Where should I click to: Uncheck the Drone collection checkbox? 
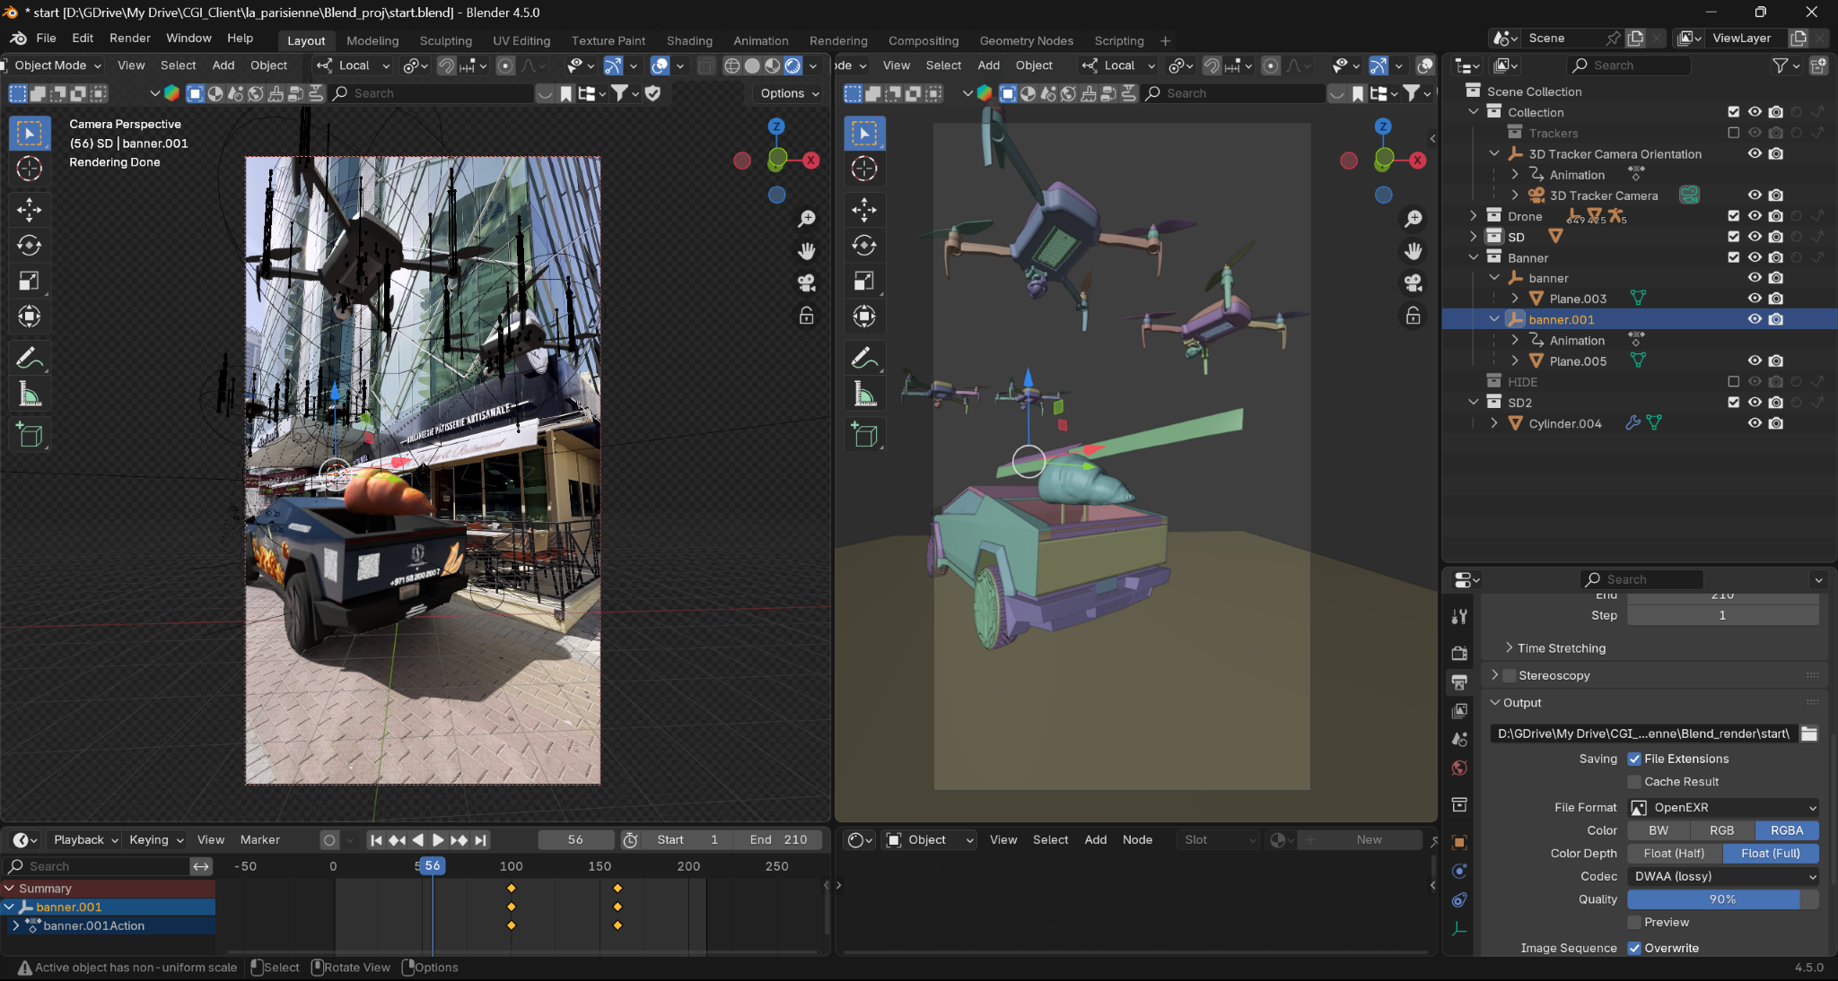pos(1734,216)
